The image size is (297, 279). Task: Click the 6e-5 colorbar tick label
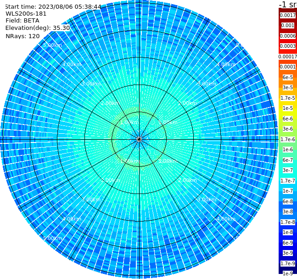pyautogui.click(x=288, y=77)
